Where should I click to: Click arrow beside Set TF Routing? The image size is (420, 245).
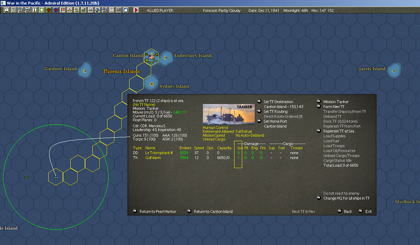259,111
